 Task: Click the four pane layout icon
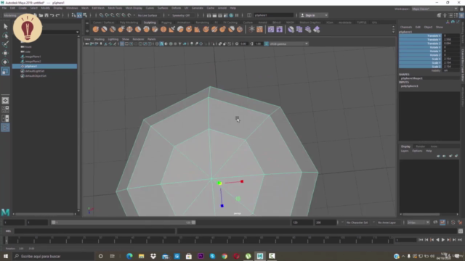coord(5,109)
